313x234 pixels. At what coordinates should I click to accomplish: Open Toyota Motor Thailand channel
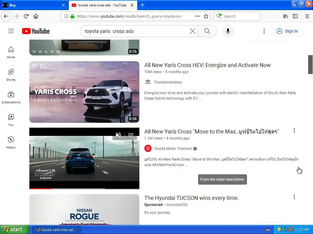[x=173, y=149]
